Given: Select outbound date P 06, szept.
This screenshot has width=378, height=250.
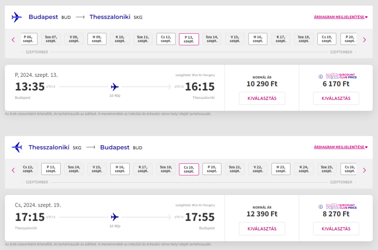Looking at the screenshot, I should point(28,39).
